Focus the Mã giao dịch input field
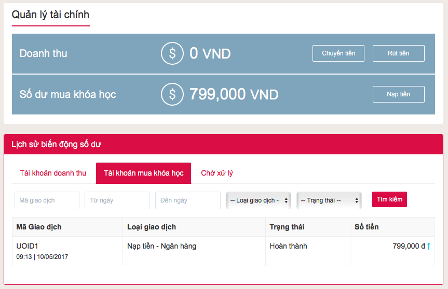Screen dimensions: 448x289 pyautogui.click(x=47, y=200)
